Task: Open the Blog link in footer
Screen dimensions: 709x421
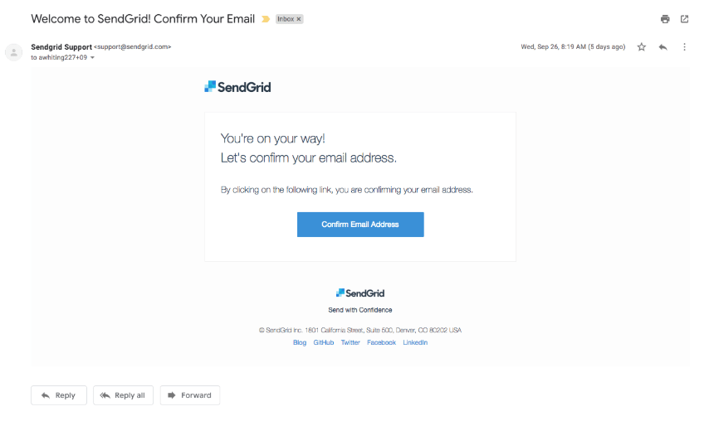Action: point(300,342)
